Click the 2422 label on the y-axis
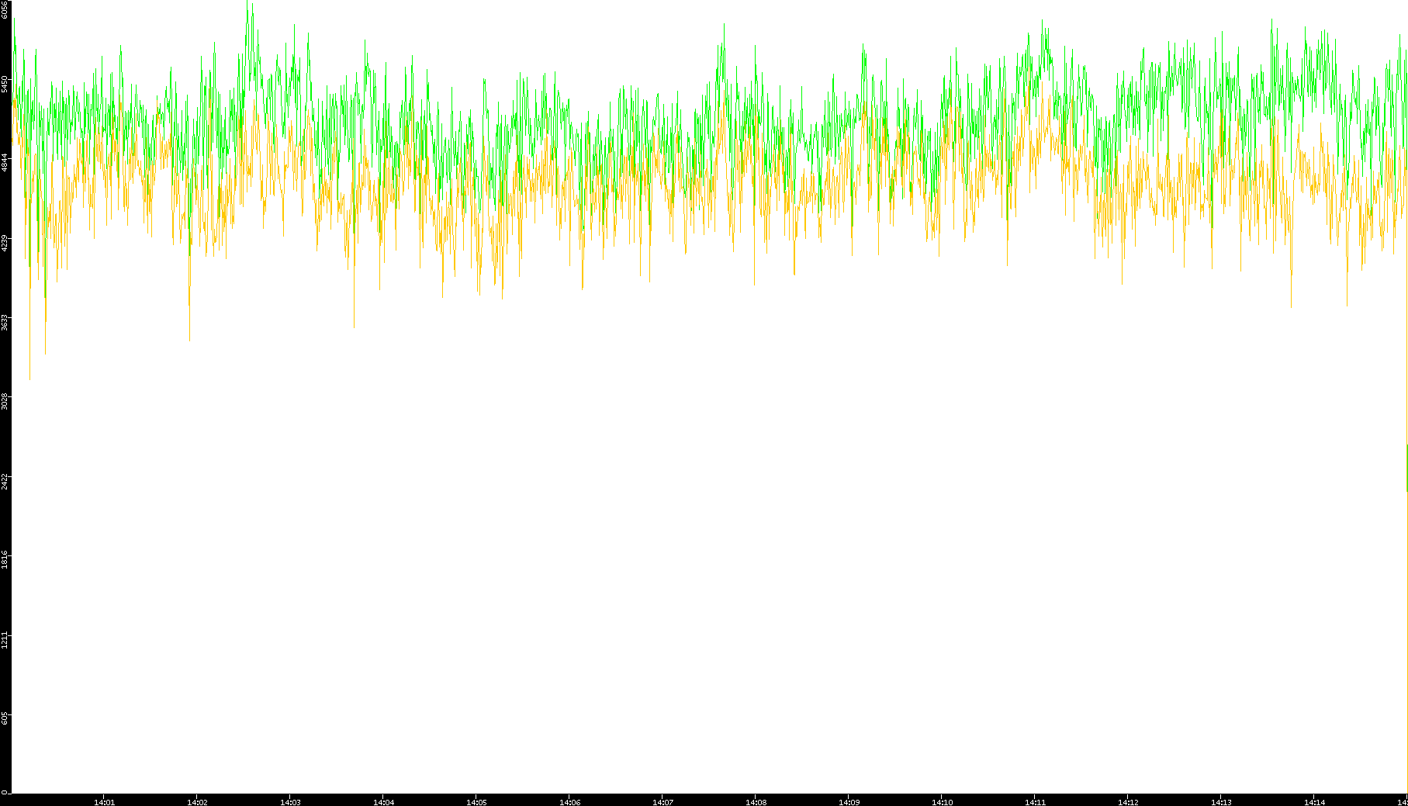This screenshot has height=806, width=1408. [5, 481]
